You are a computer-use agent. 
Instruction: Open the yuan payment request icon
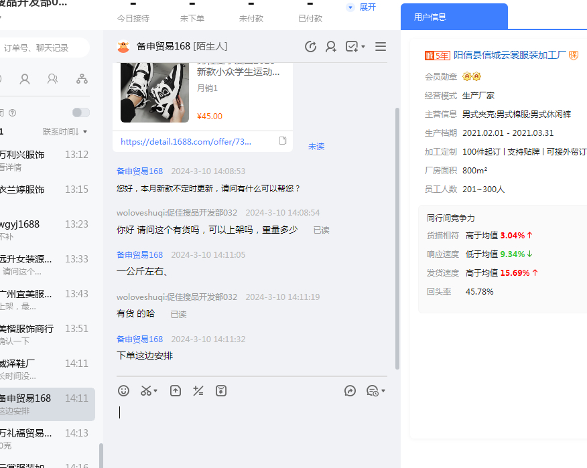[x=222, y=391]
